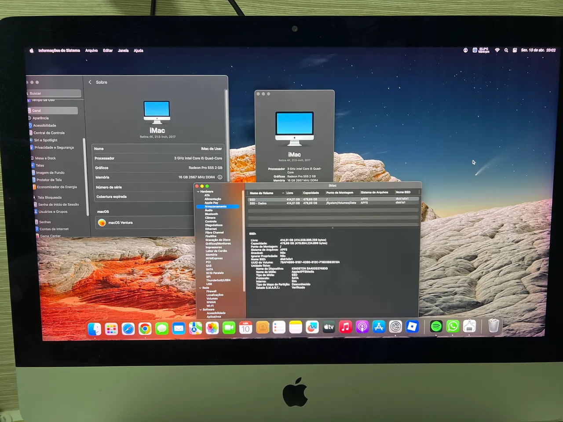Open Apple TV from the Dock
563x422 pixels.
(x=329, y=327)
